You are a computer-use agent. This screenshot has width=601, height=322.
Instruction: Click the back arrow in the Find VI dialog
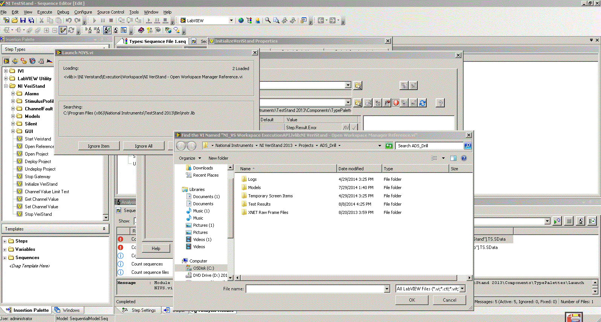pos(181,146)
